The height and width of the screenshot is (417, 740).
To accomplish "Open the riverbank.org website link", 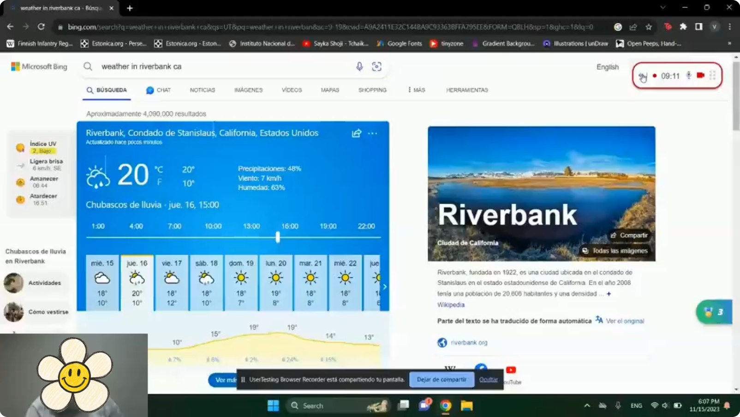I will coord(469,343).
